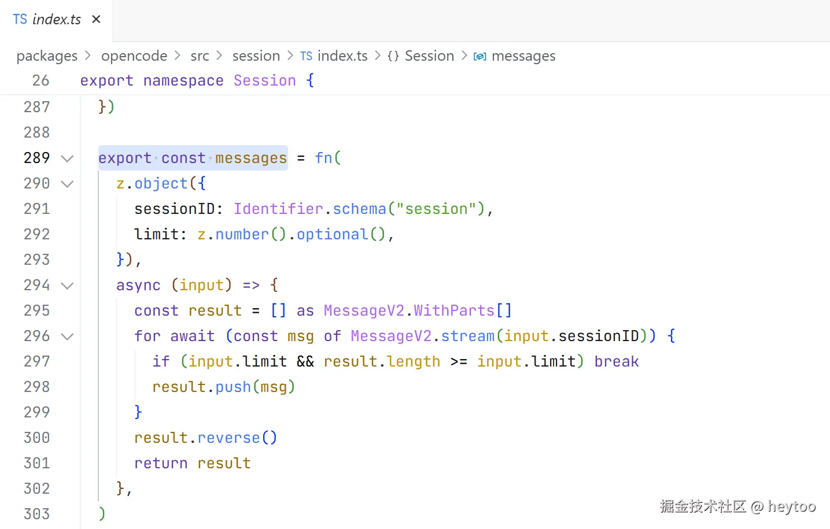Click line number 297
This screenshot has width=830, height=529.
[36, 361]
